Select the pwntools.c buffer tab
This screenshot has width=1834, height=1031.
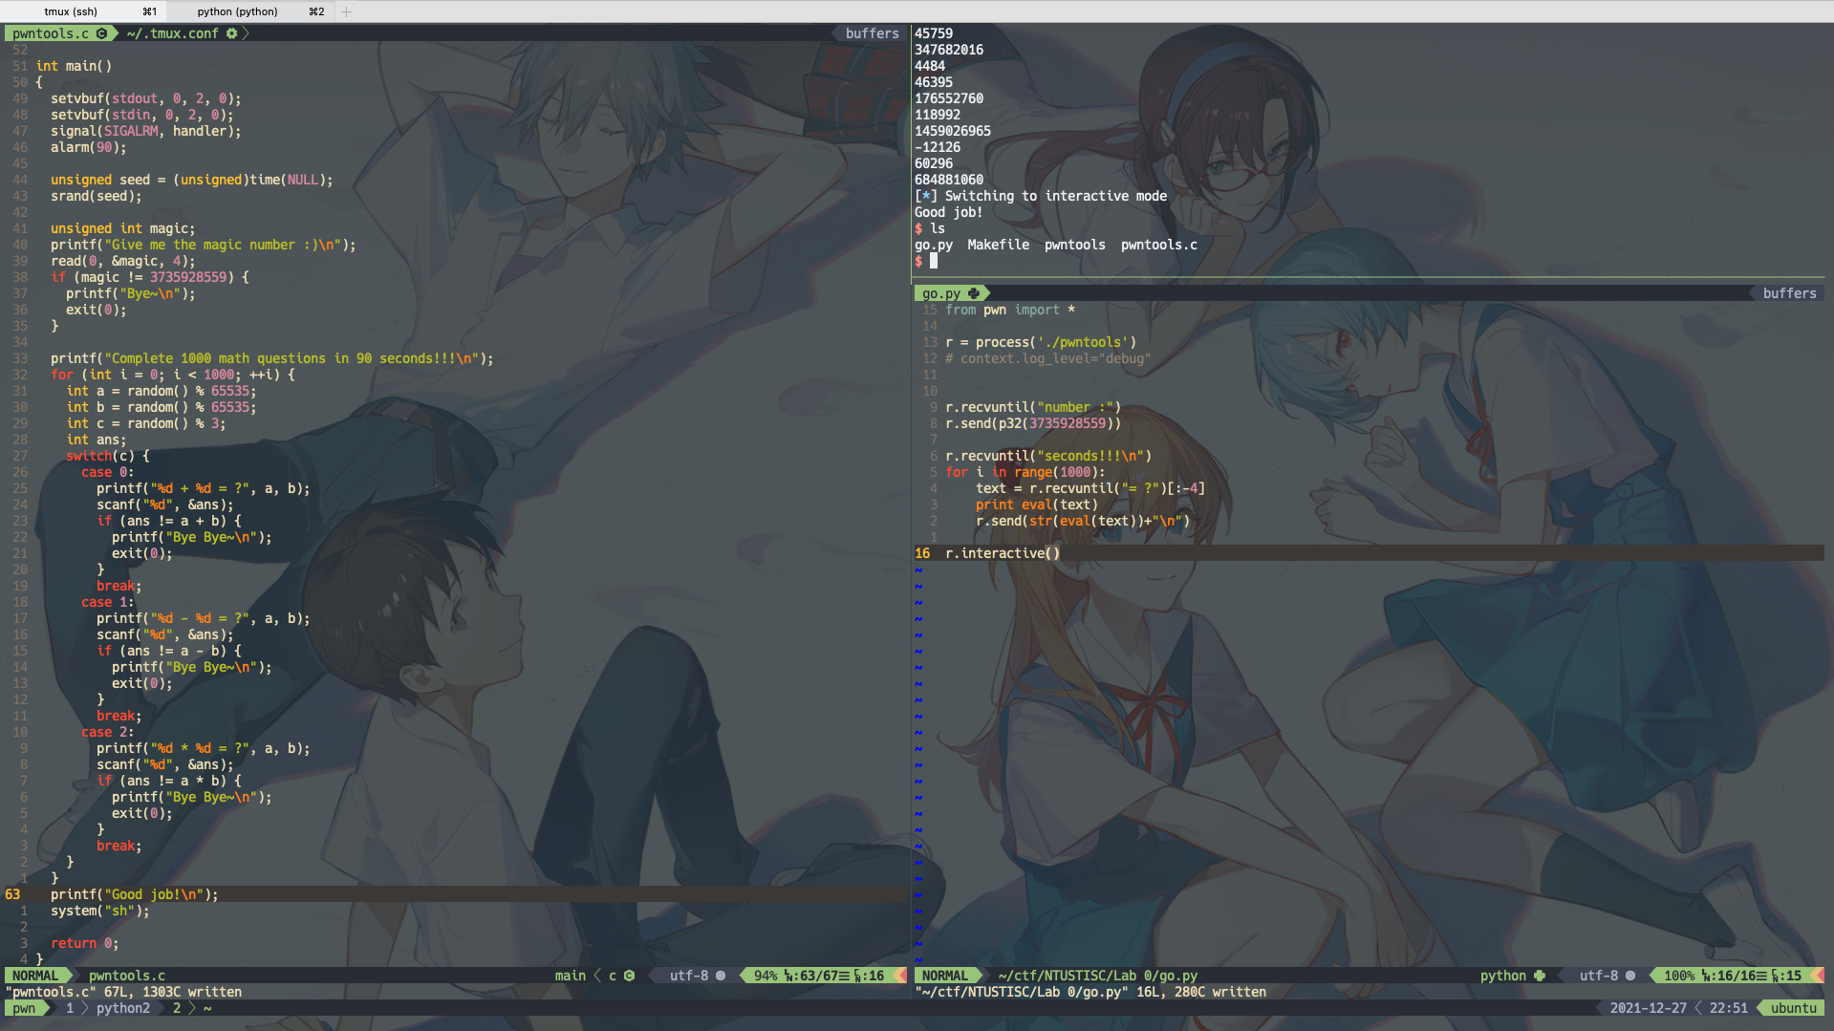pyautogui.click(x=51, y=33)
